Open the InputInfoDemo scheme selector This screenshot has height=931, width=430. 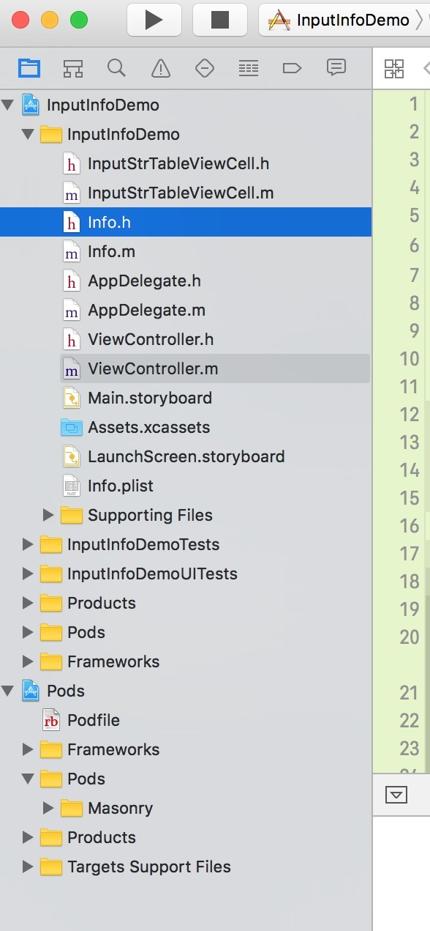pyautogui.click(x=344, y=20)
